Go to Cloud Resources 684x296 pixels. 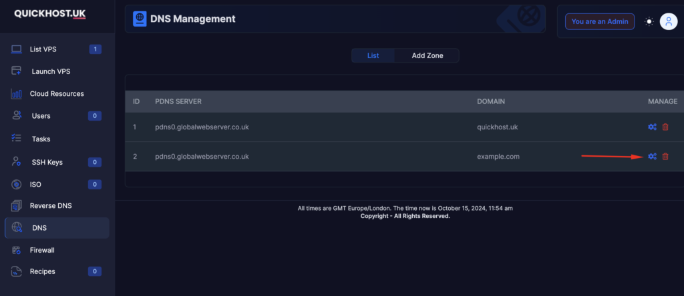pyautogui.click(x=57, y=93)
